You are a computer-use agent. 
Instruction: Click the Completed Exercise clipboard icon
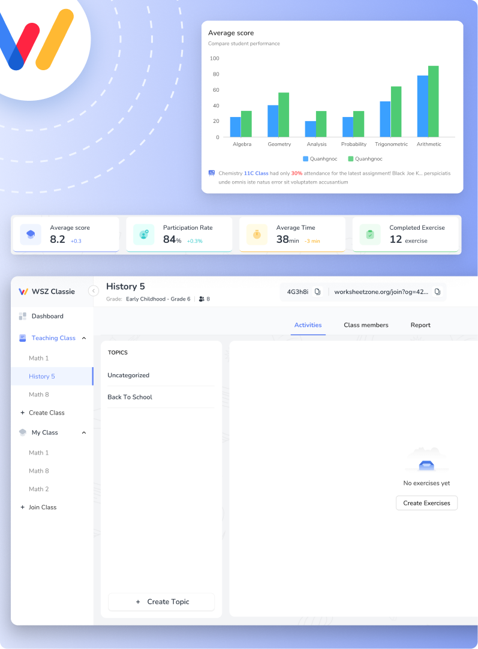coord(370,234)
